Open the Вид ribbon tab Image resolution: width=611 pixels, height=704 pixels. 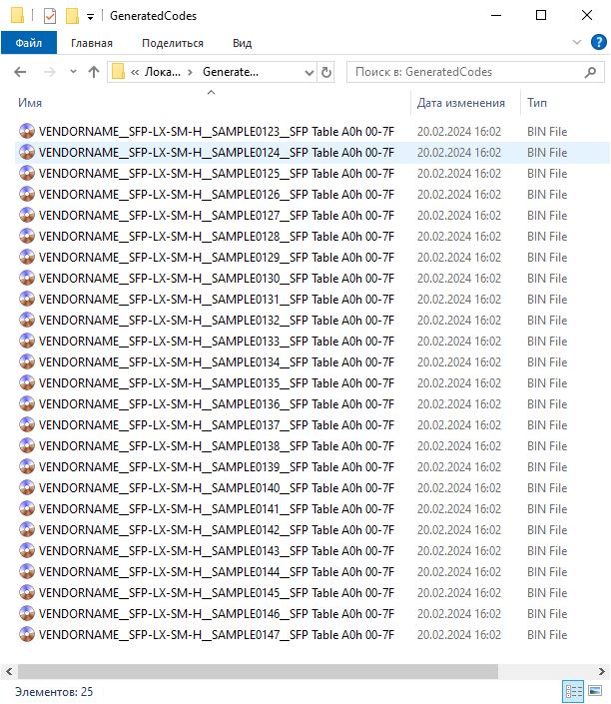pyautogui.click(x=242, y=43)
